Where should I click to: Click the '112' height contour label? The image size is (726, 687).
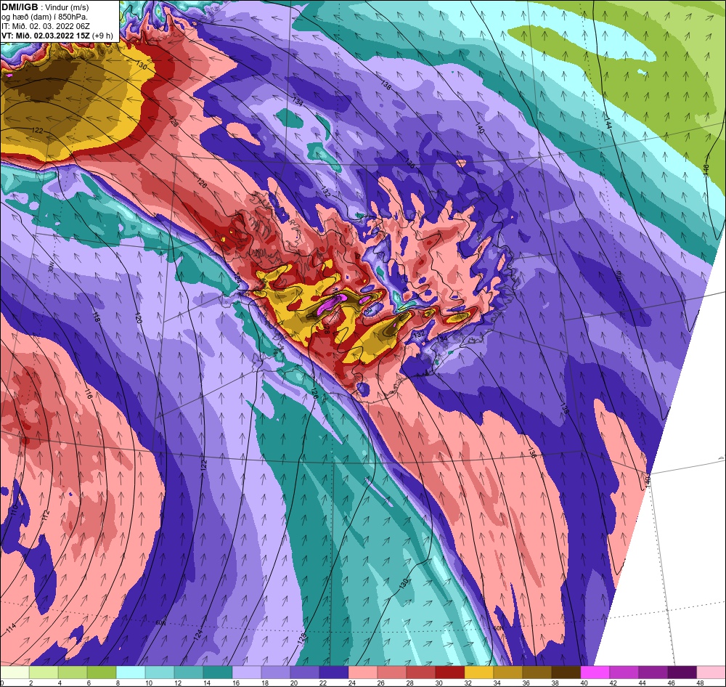point(45,515)
